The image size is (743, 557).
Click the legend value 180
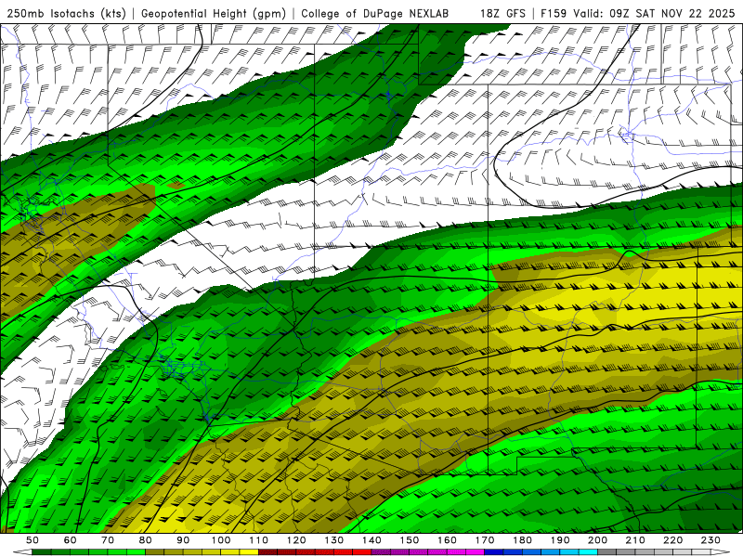[x=523, y=540]
